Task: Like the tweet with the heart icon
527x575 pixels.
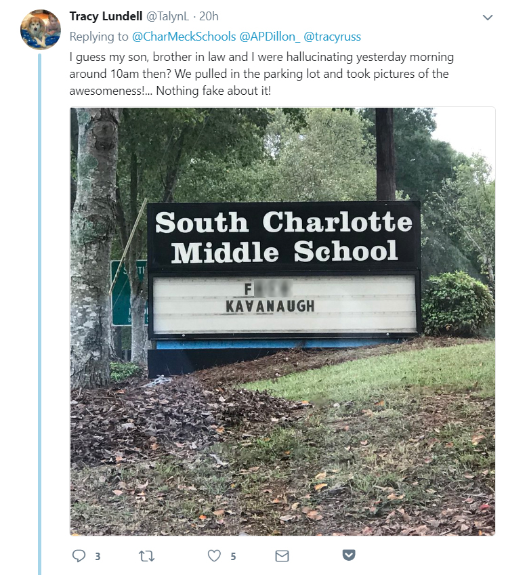Action: [x=214, y=556]
